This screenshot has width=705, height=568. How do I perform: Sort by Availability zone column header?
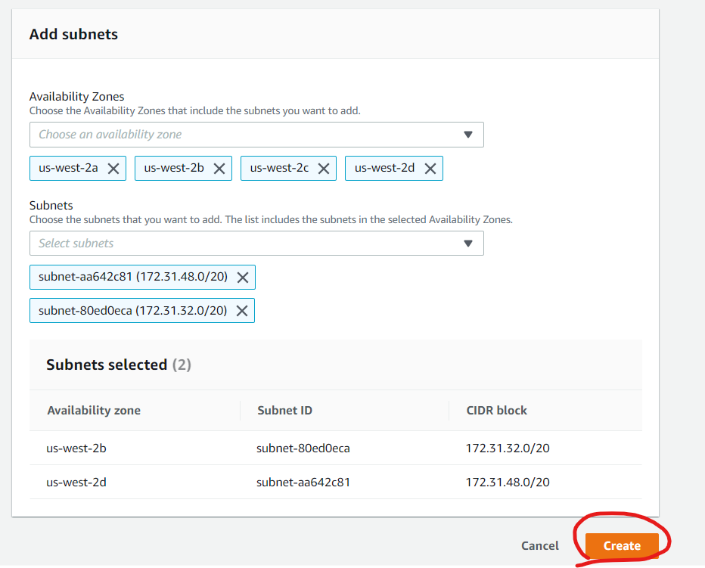click(94, 410)
